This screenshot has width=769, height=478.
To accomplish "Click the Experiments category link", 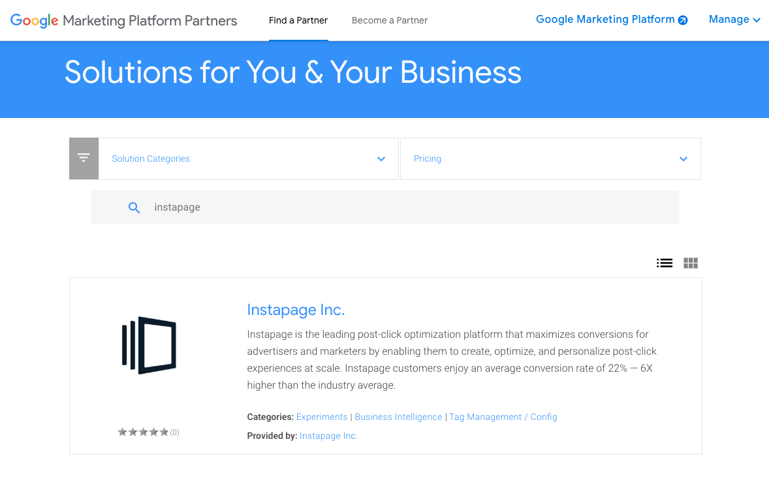I will (x=322, y=417).
